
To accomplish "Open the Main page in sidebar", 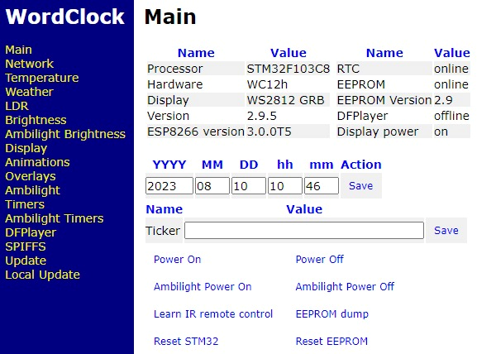I will (18, 50).
